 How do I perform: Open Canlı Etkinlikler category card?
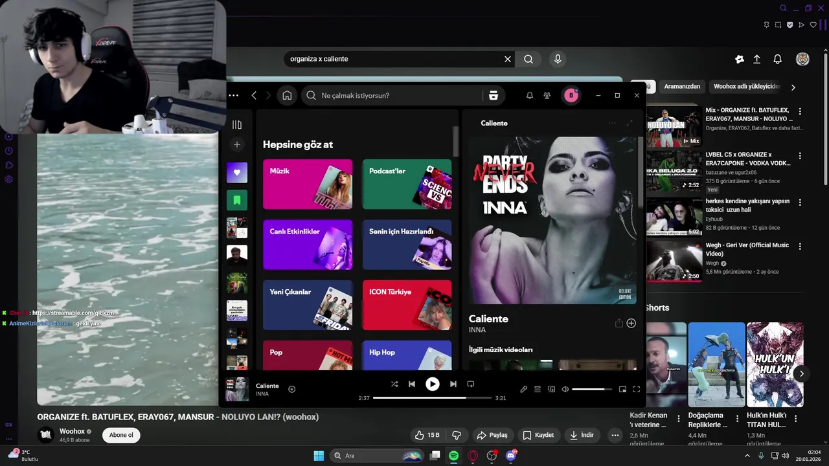pos(308,245)
